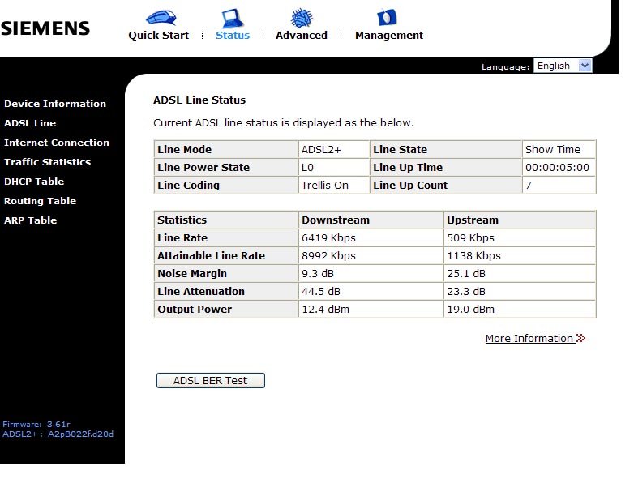Screen dimensions: 634x483
Task: Click the Trellis On value
Action: pos(324,185)
